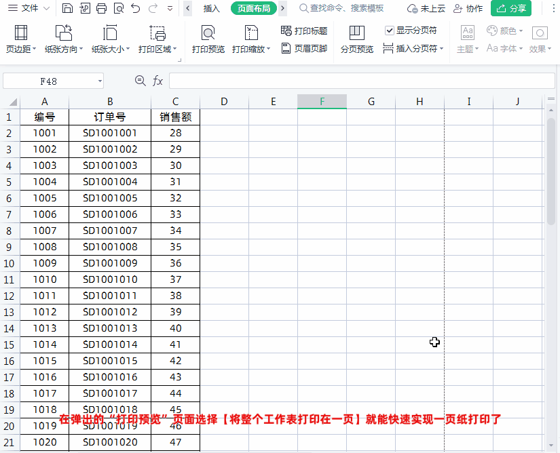Screen dimensions: 560x453
Task: Redo the last action
Action: coord(153,8)
